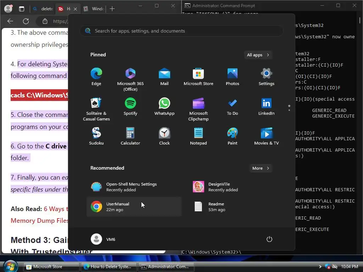This screenshot has width=363, height=272.
Task: Switch to the 'delete' search tab
Action: pos(43,9)
